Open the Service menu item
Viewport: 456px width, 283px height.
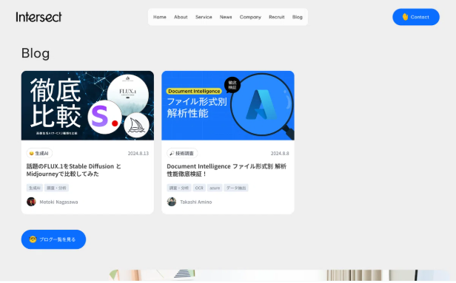click(204, 17)
